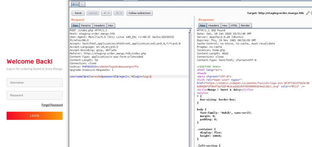Open the Request Hex tab
This screenshot has height=147, width=312.
(111, 26)
